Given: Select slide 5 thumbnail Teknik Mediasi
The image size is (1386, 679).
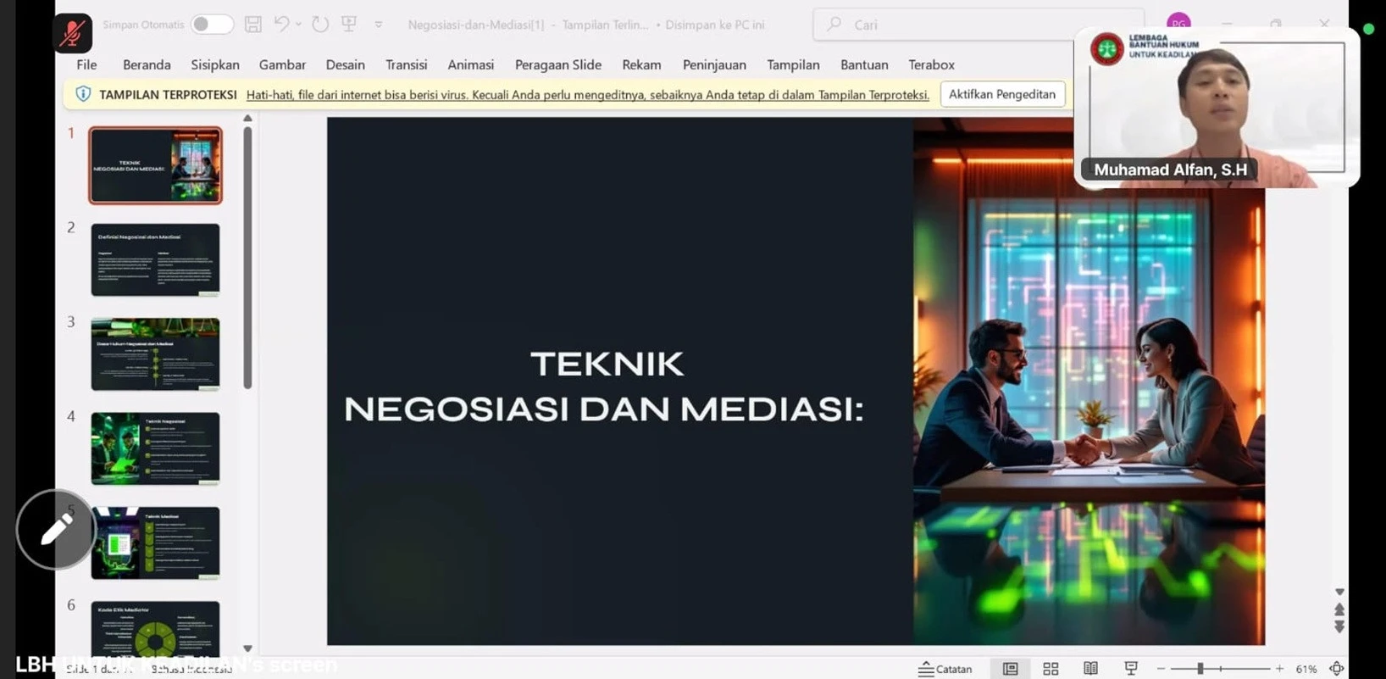Looking at the screenshot, I should click(155, 543).
